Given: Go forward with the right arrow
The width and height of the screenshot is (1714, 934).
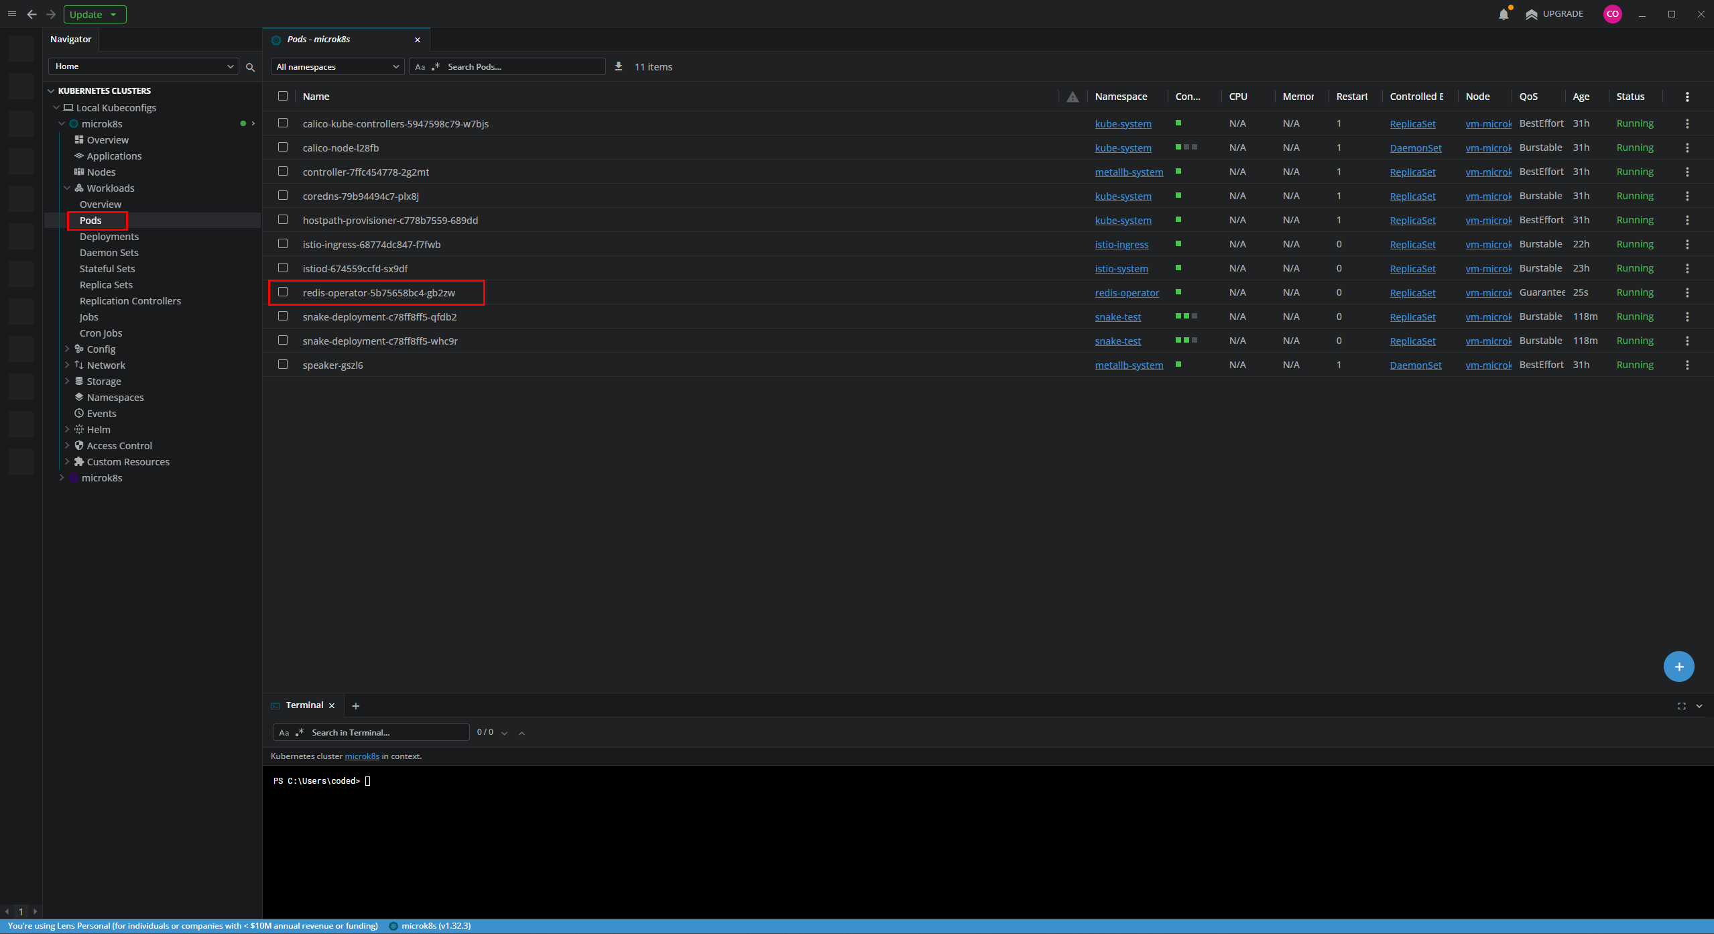Looking at the screenshot, I should [x=51, y=14].
